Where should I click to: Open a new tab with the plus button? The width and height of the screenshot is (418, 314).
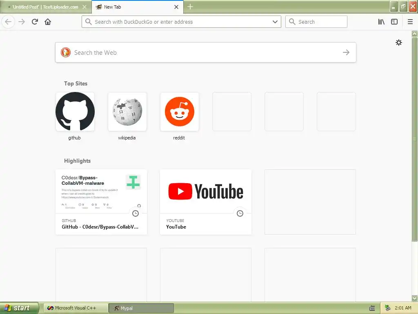coord(190,7)
